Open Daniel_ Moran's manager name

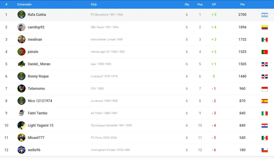(39, 64)
